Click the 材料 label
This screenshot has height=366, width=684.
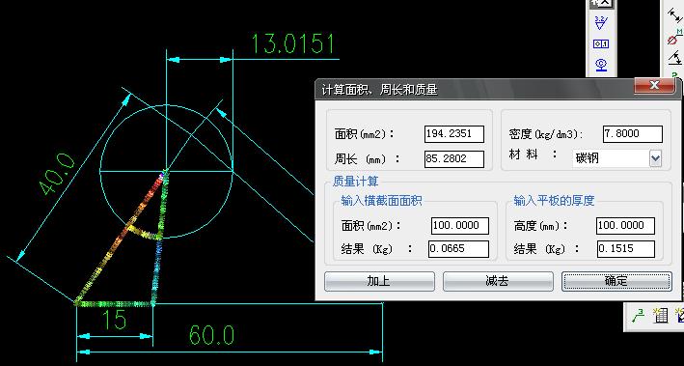click(534, 155)
